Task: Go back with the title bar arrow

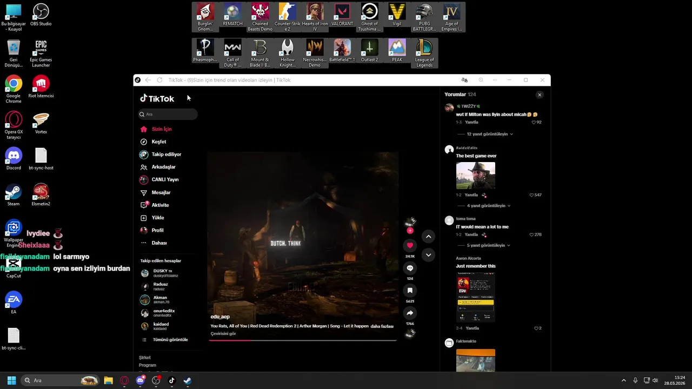Action: [x=148, y=80]
